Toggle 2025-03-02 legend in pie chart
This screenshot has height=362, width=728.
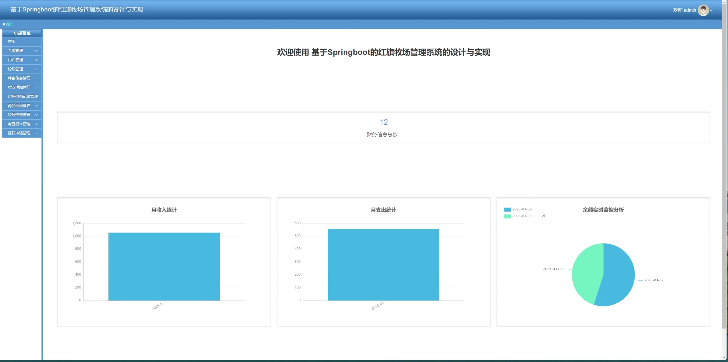click(517, 209)
